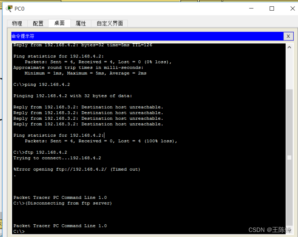
Task: Click the 'Minimum = 1ms, Maximum = 5ms' line
Action: [86, 73]
